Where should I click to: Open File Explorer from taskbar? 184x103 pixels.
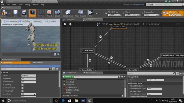click(76, 100)
